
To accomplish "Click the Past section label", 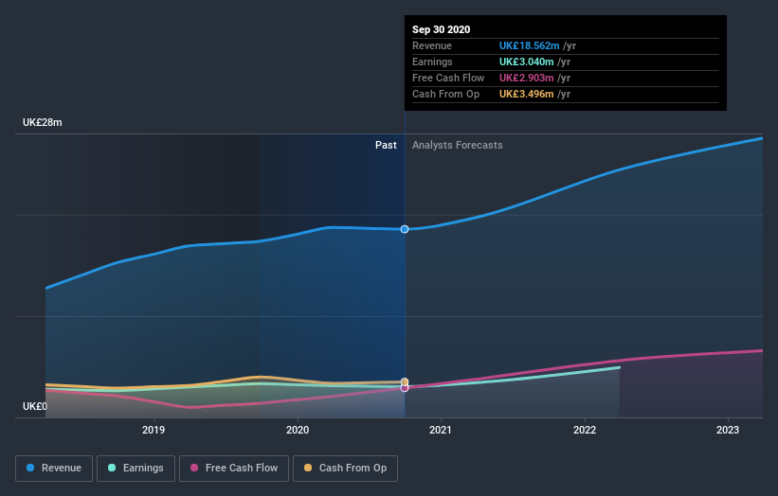I will pos(386,145).
